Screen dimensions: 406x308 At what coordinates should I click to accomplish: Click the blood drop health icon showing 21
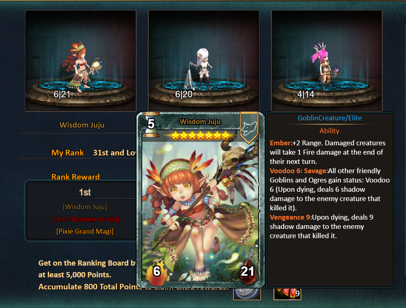tap(248, 271)
